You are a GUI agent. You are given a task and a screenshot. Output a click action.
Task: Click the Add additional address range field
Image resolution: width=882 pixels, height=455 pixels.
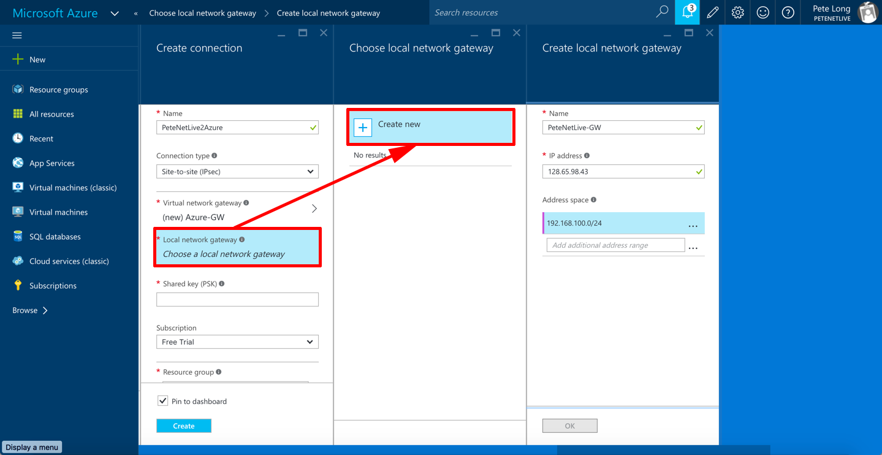tap(615, 245)
